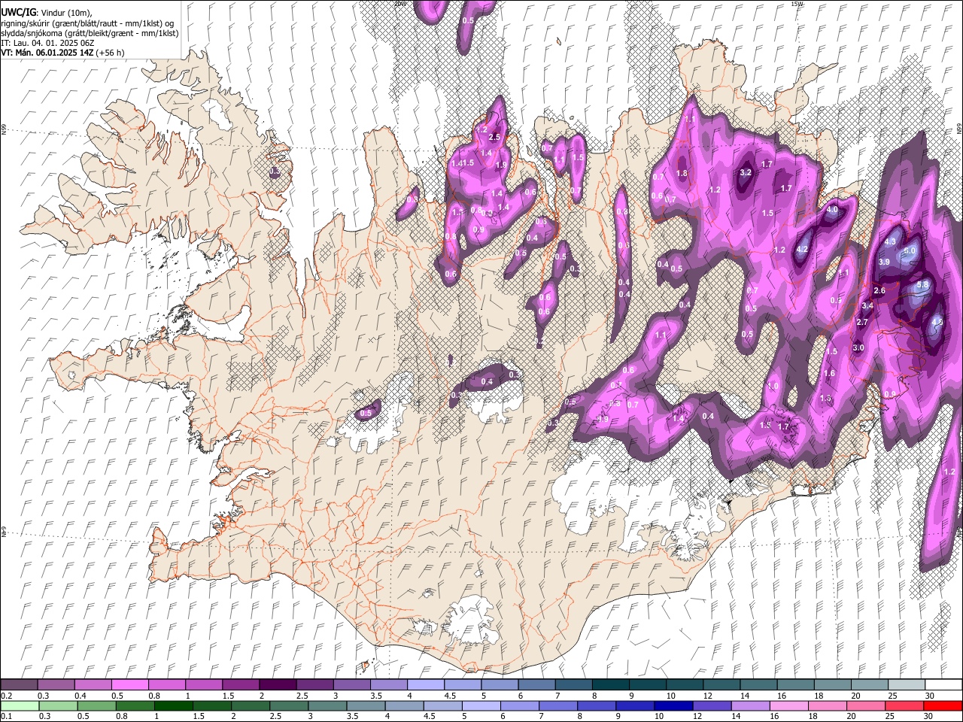Click the 3.0 precipitation value on the map
Screen dimensions: 963x722
[858, 348]
